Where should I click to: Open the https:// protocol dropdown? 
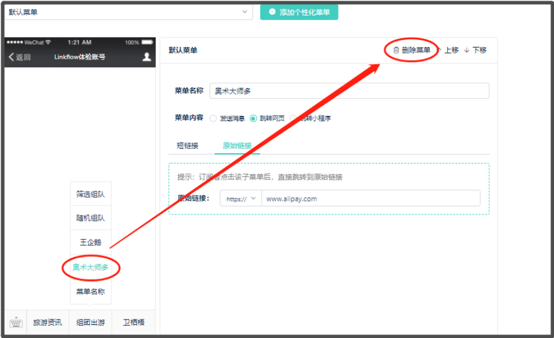coord(240,198)
